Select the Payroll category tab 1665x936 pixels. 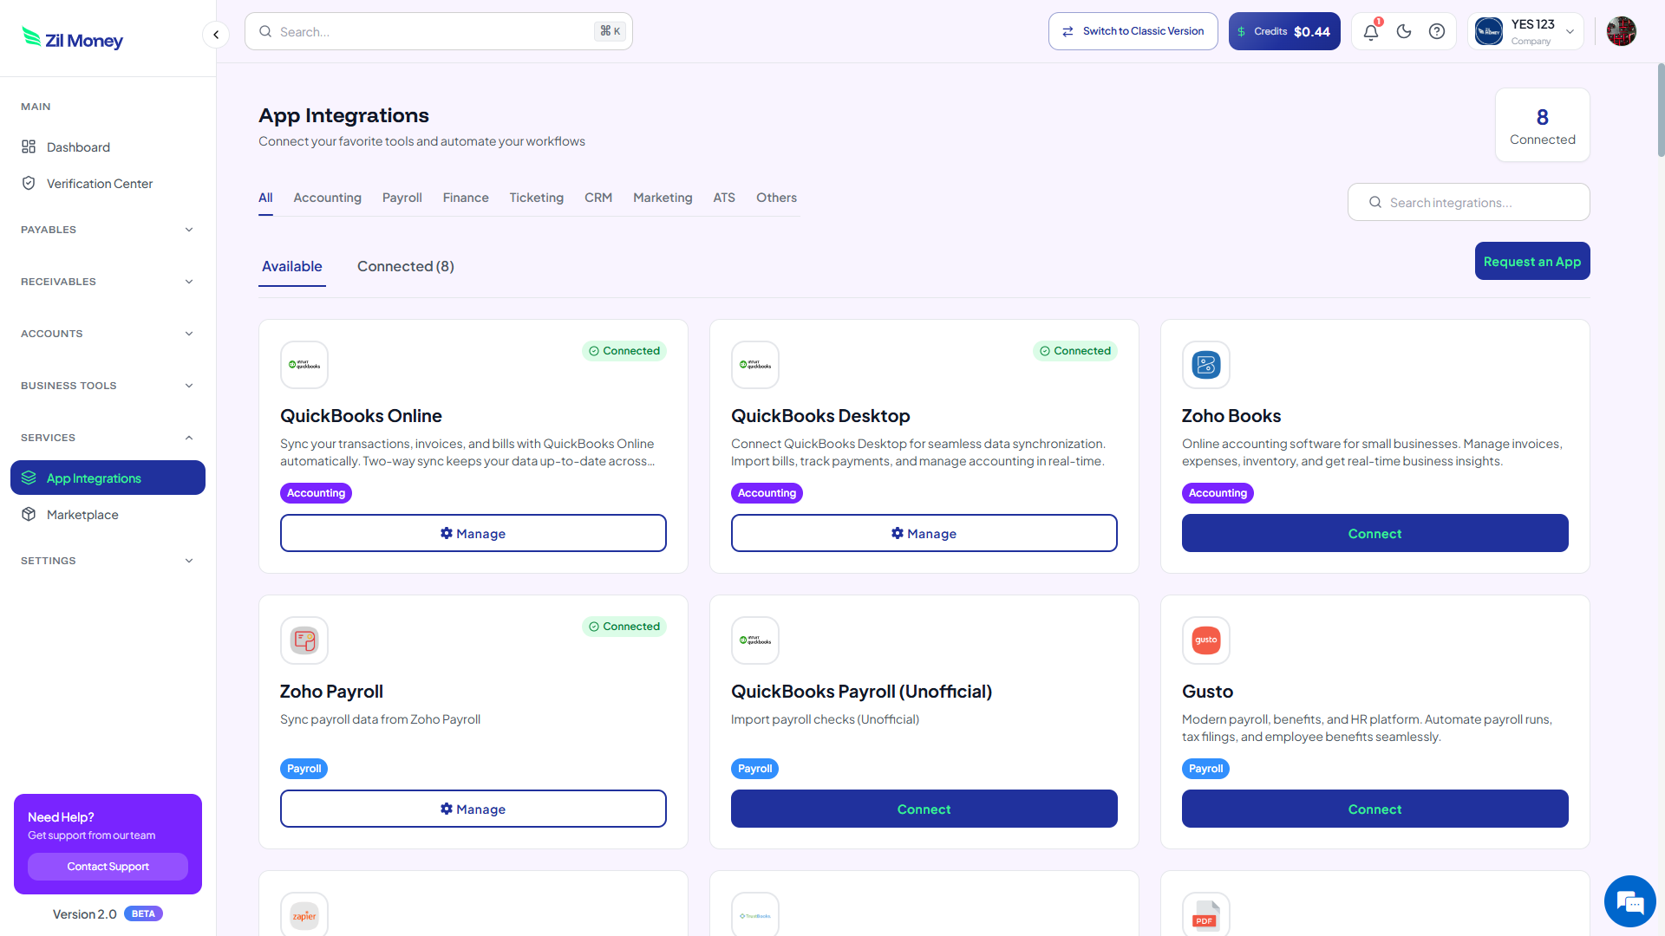click(x=402, y=198)
